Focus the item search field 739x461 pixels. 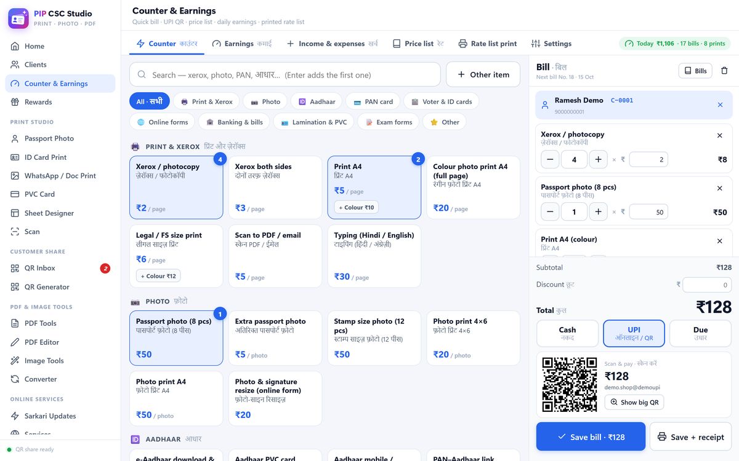tap(285, 74)
